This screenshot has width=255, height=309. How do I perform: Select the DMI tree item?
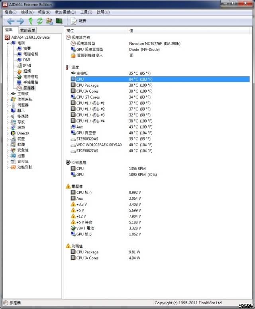click(x=24, y=60)
